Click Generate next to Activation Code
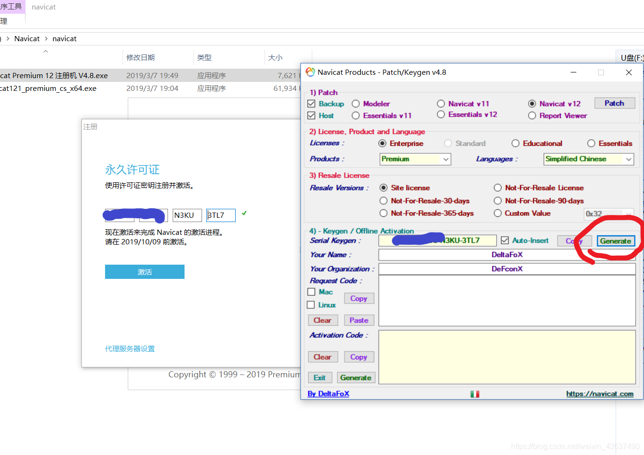 [x=356, y=378]
